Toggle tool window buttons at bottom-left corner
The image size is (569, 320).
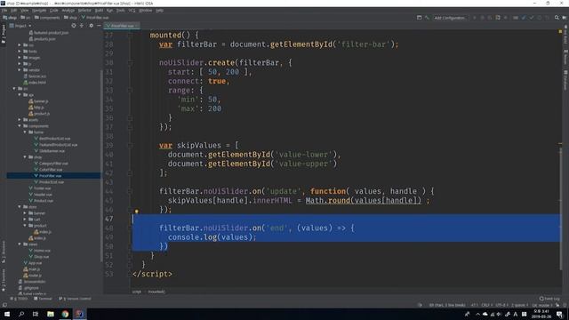(4, 305)
